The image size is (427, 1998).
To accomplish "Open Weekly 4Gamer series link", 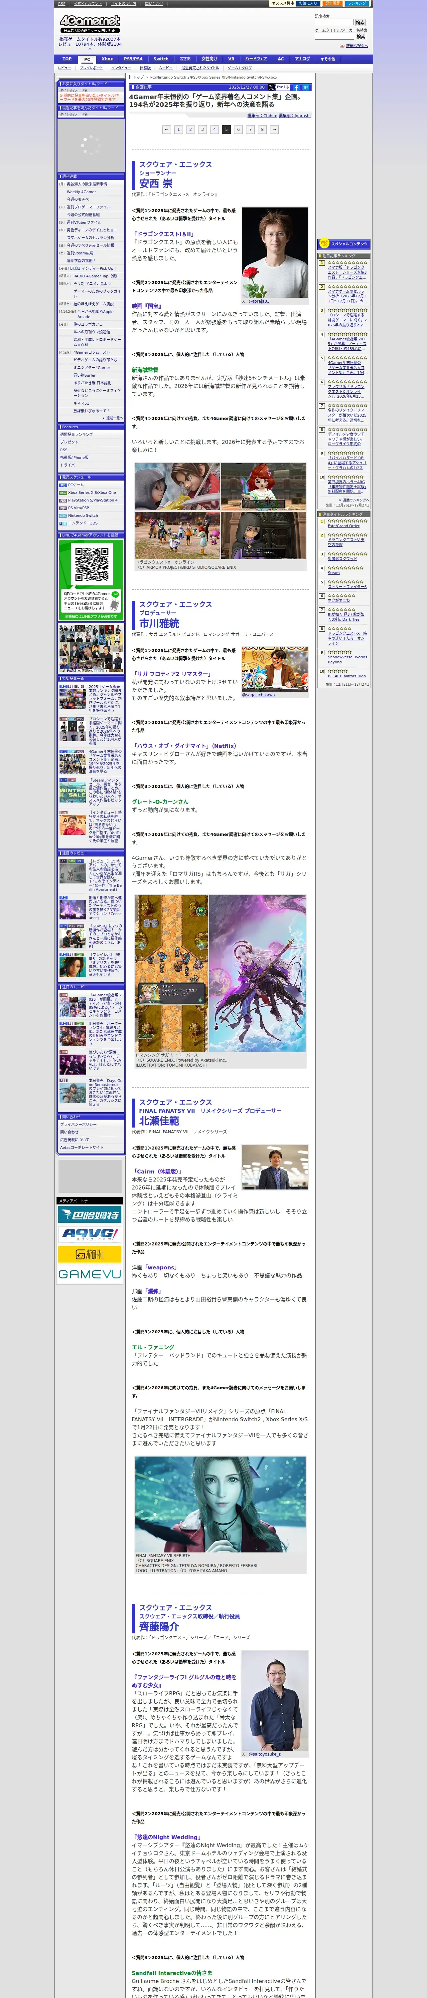I will click(x=81, y=191).
